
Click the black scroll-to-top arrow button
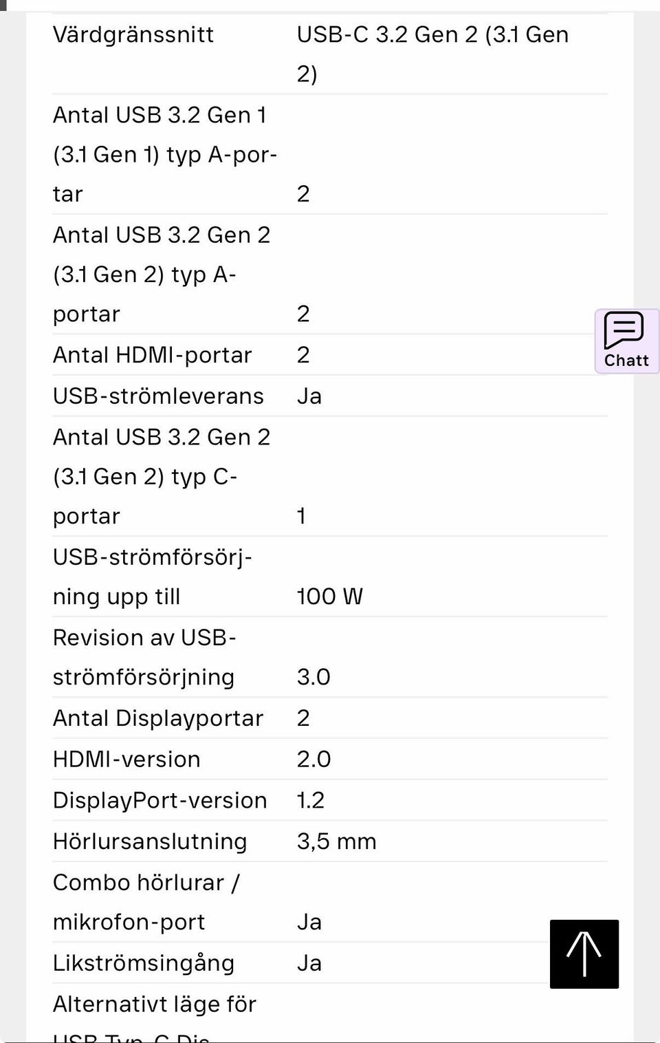click(584, 954)
